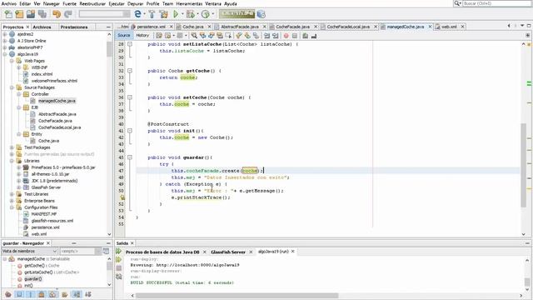Toggle Show Fields filter in Navigator
The width and height of the screenshot is (533, 300).
(19, 294)
